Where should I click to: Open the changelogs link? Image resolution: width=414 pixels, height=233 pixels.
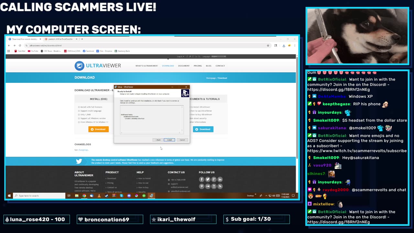click(83, 150)
